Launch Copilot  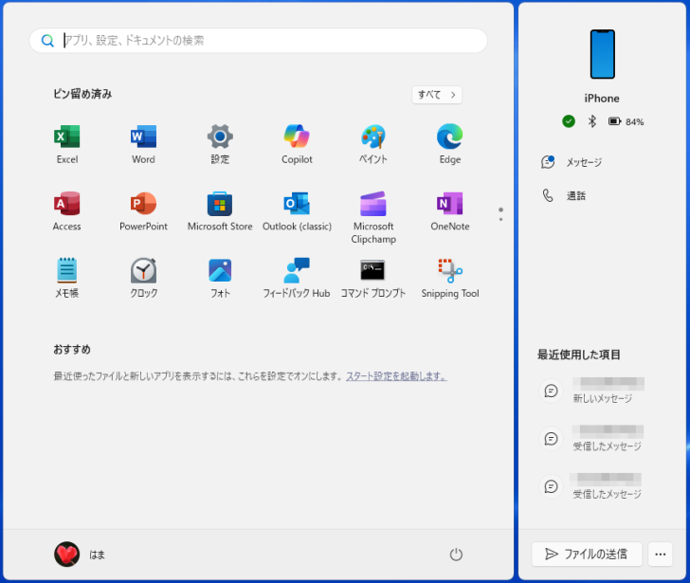click(297, 144)
